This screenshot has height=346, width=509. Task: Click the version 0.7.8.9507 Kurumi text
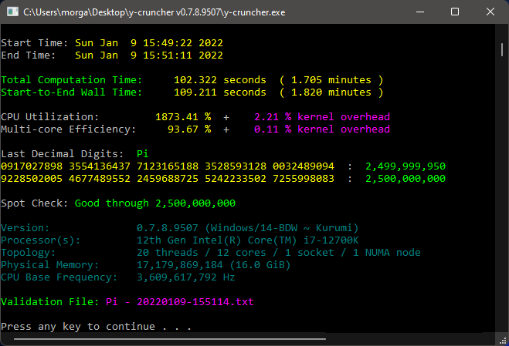coord(248,228)
